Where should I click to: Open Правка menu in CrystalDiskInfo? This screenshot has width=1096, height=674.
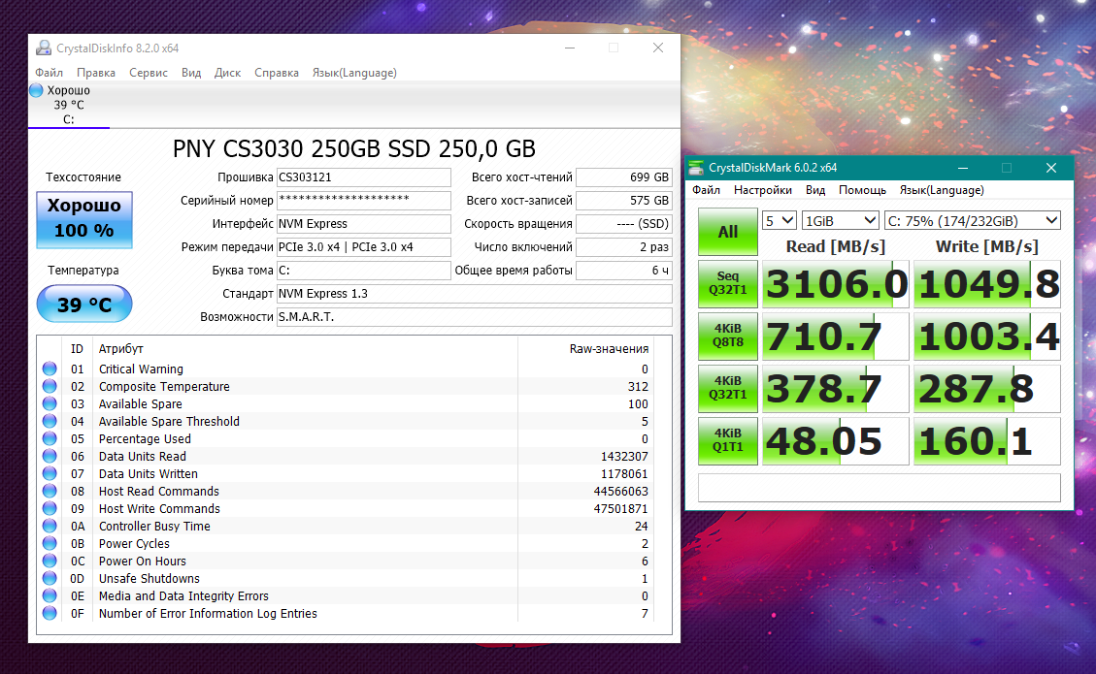tap(96, 73)
